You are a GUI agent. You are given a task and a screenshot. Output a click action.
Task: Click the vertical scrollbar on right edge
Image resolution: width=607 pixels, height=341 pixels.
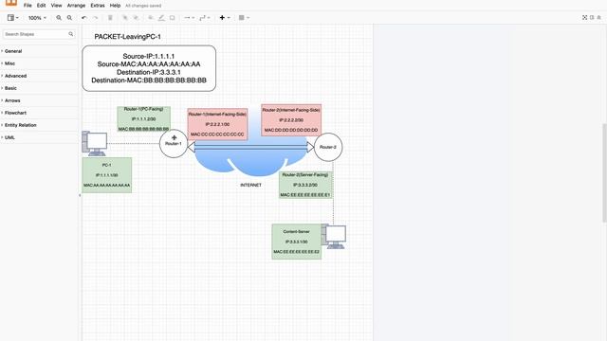click(x=604, y=172)
